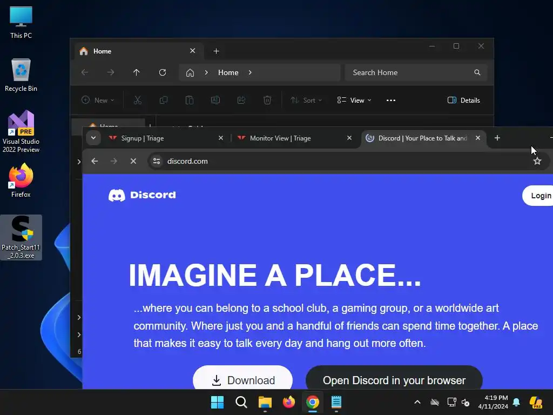View site information for discord.com

(157, 161)
